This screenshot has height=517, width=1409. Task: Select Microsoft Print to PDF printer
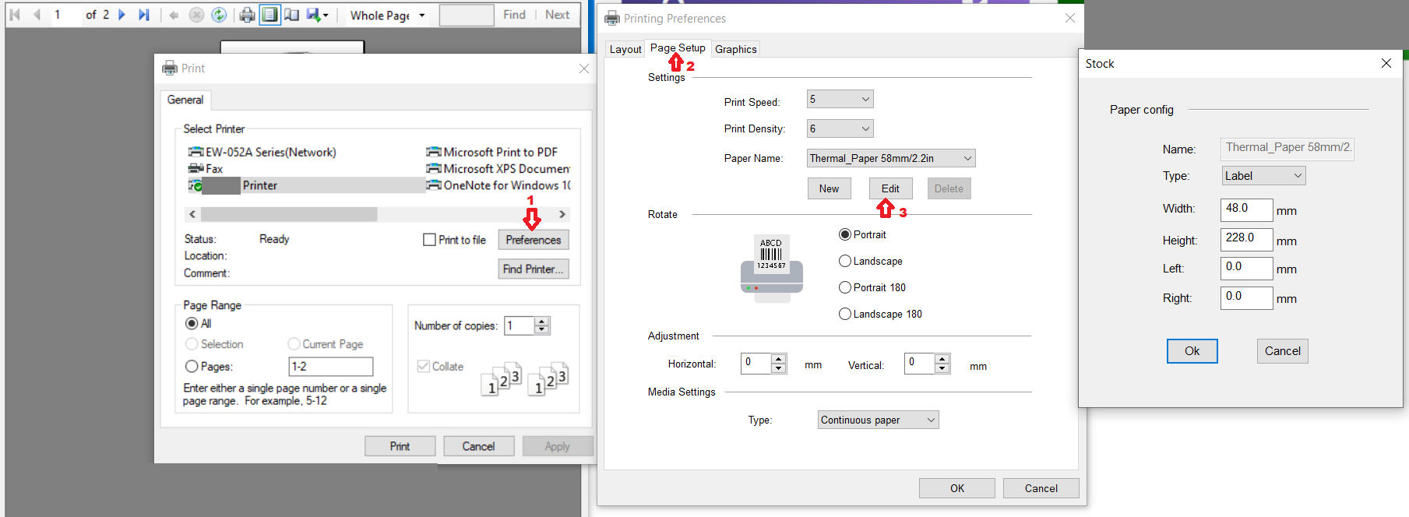point(492,152)
